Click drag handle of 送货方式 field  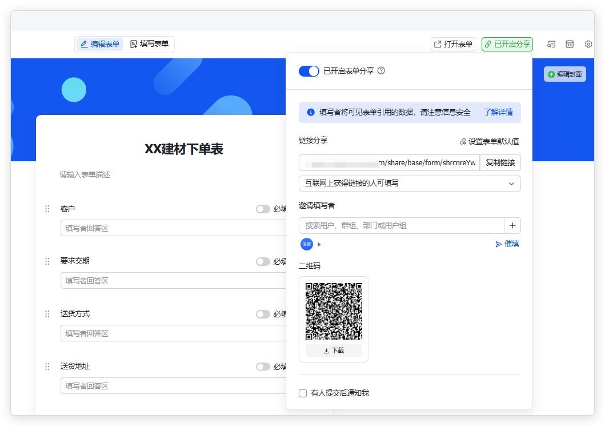click(x=47, y=313)
